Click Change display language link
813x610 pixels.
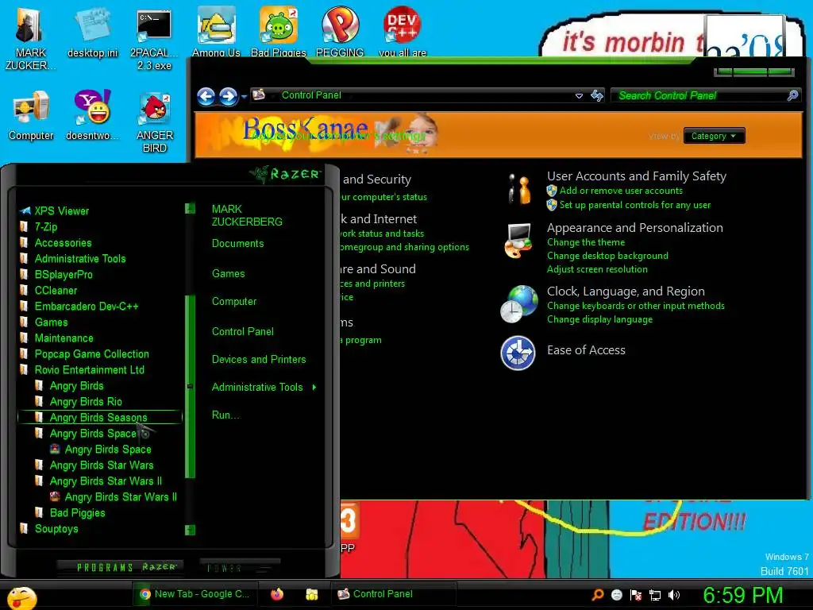(x=600, y=319)
